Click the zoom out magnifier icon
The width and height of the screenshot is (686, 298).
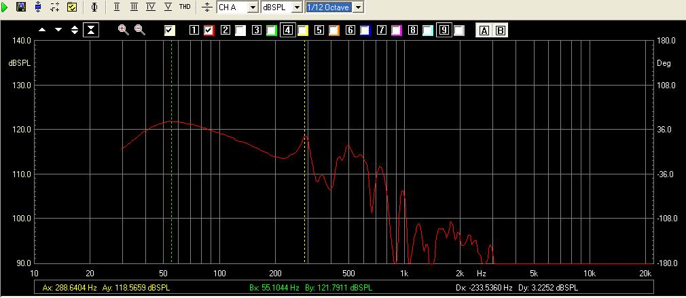tap(139, 30)
